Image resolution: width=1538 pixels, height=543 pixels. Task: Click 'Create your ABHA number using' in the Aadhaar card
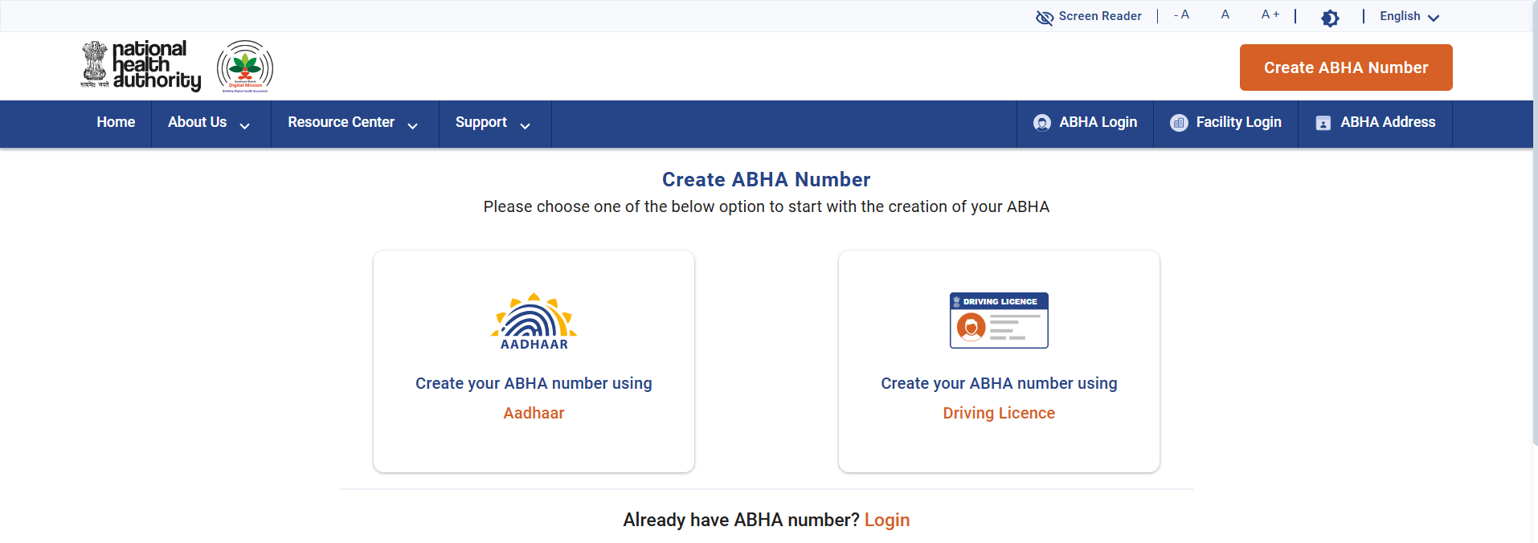534,383
